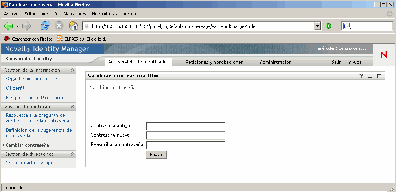
Task: Click the Stop loading icon
Action: (59, 26)
